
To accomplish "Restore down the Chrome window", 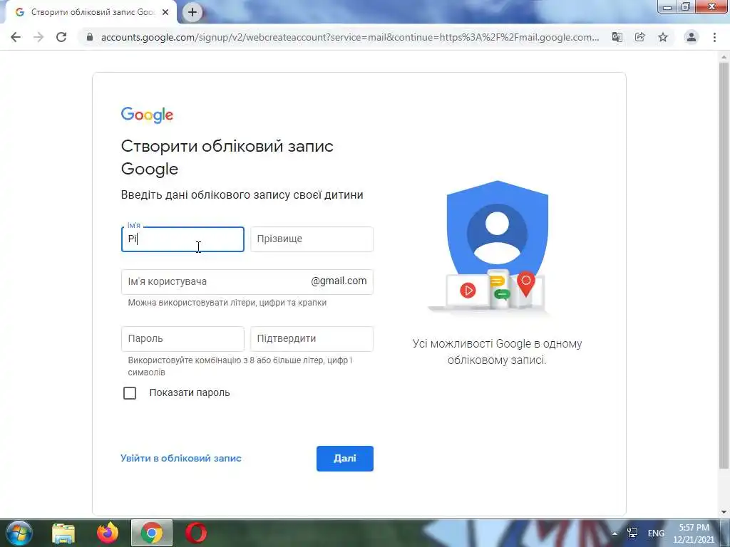I will pos(685,7).
